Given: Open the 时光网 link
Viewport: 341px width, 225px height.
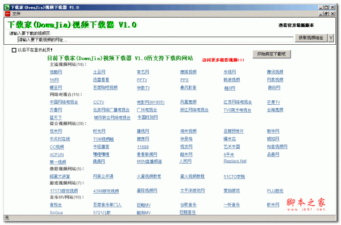Looking at the screenshot, I should [99, 131].
